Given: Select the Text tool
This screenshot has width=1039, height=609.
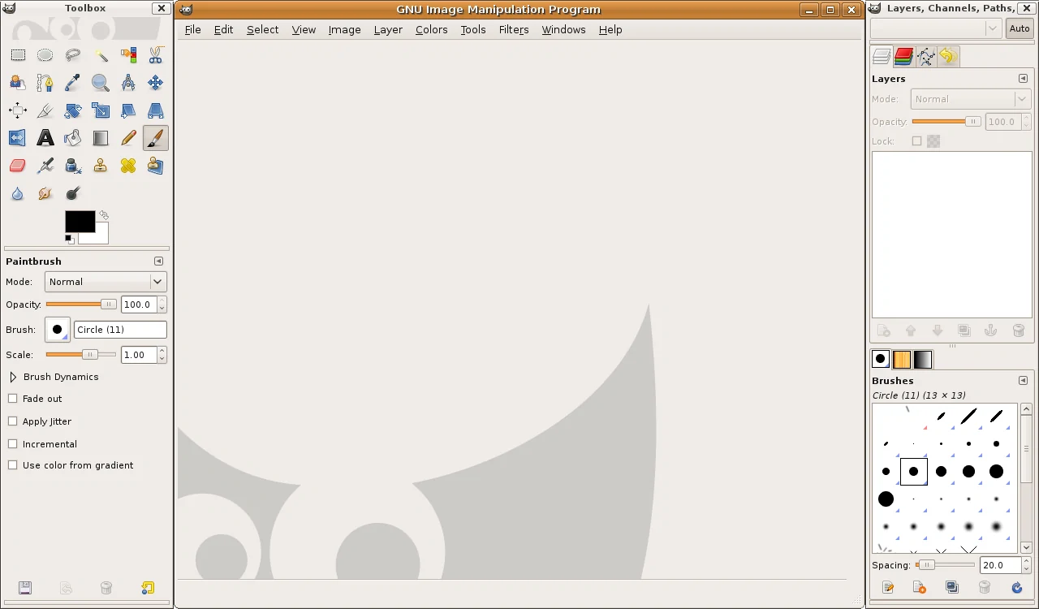Looking at the screenshot, I should click(x=45, y=138).
